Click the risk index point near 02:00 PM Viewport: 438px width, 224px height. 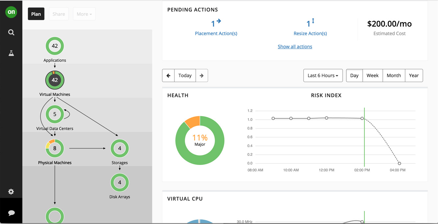pos(362,118)
